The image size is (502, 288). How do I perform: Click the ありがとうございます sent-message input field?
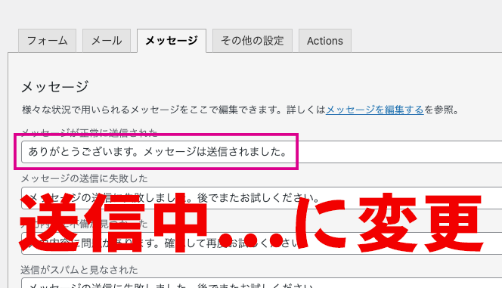pyautogui.click(x=262, y=152)
